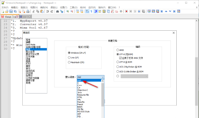The width and height of the screenshot is (199, 118).
Task: Pick XML from the language dropdown list
Action: coord(89,100)
